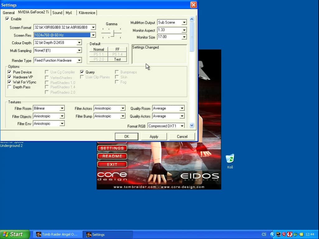Click the Settings icon in taskbar button

pos(89,235)
